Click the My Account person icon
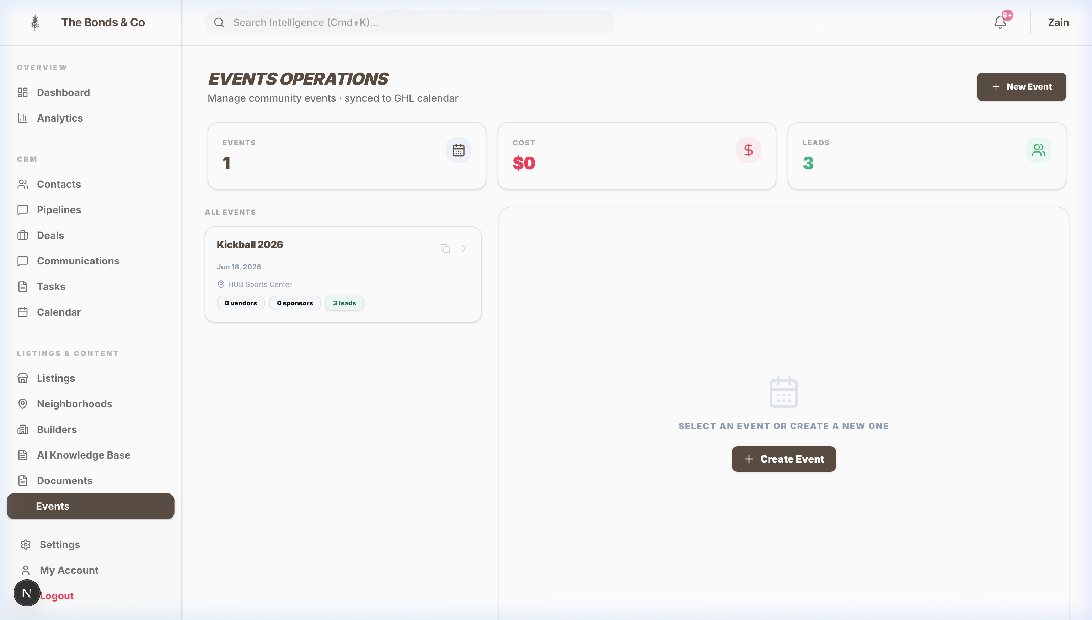This screenshot has width=1092, height=620. [x=26, y=570]
